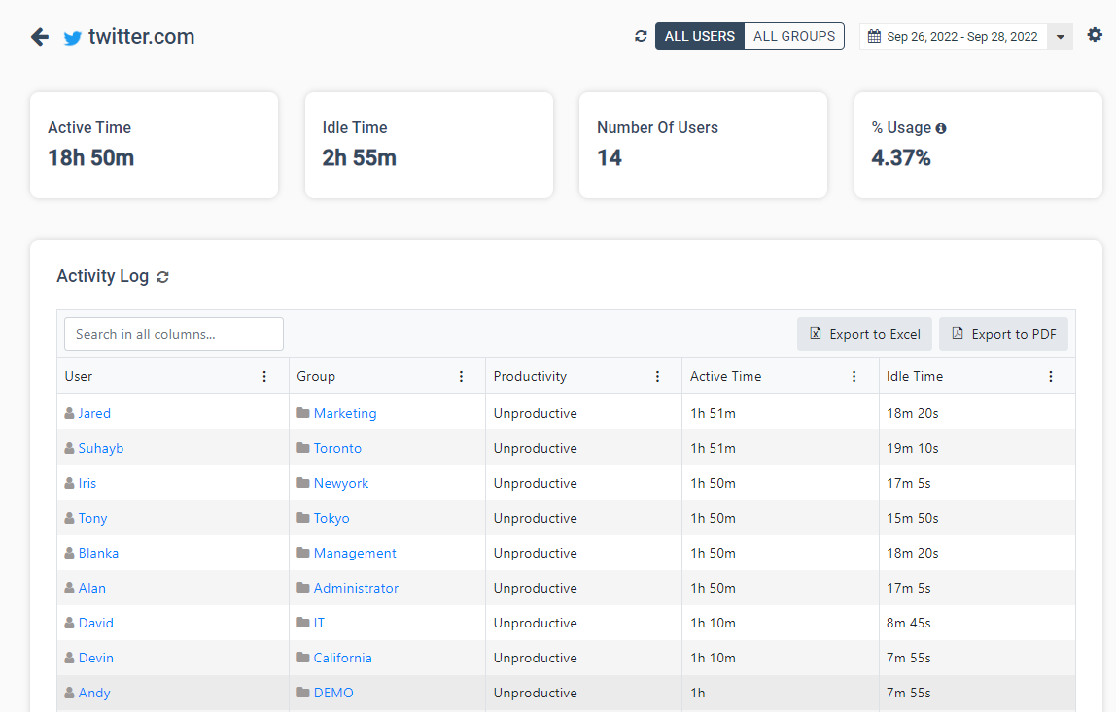Open user Blanka's link

(98, 553)
